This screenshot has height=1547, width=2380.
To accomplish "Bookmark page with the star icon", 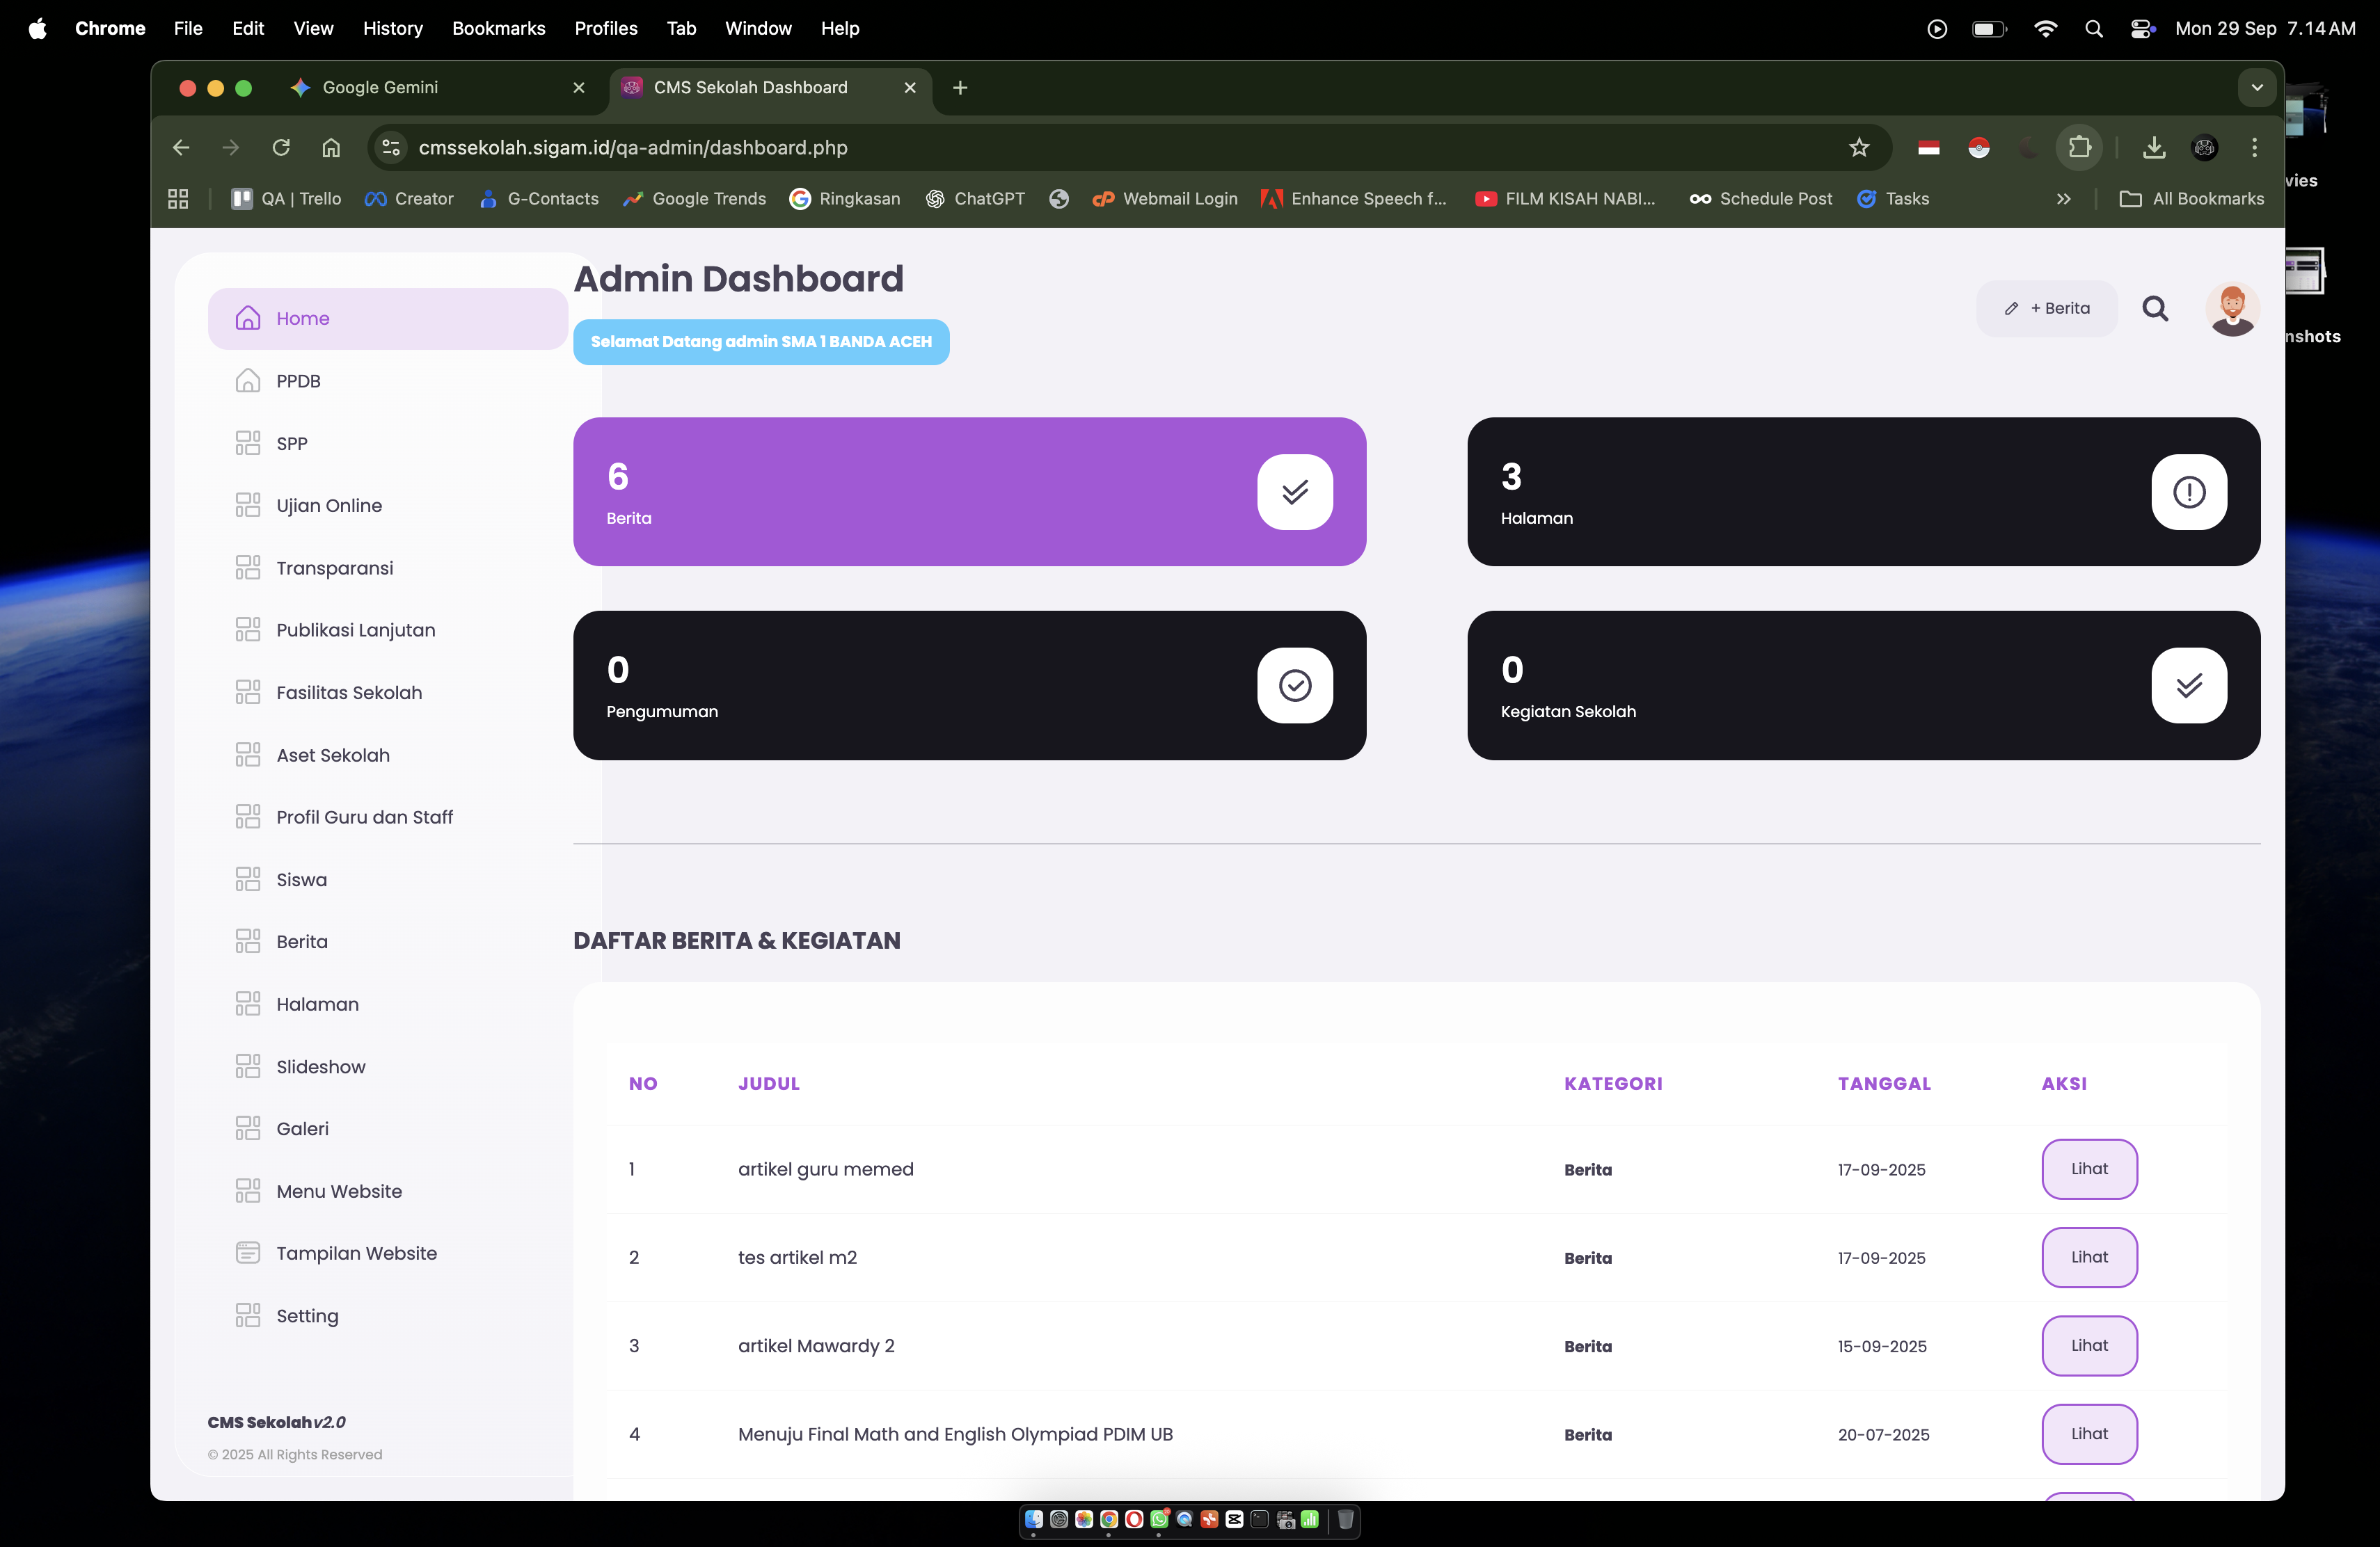I will pos(1859,148).
